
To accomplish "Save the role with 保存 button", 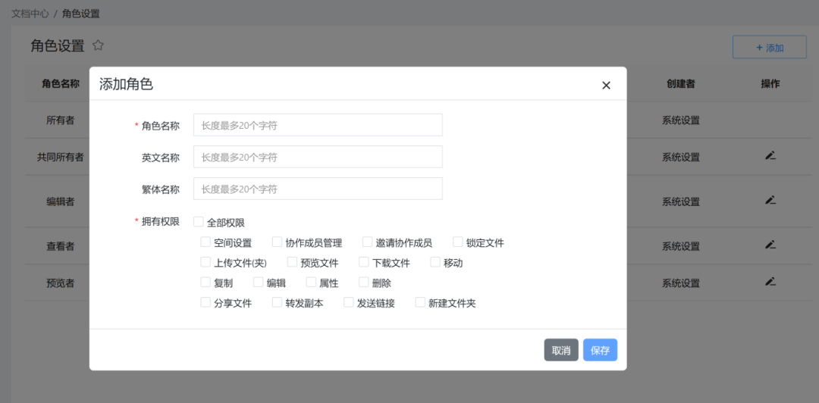I will [x=600, y=350].
